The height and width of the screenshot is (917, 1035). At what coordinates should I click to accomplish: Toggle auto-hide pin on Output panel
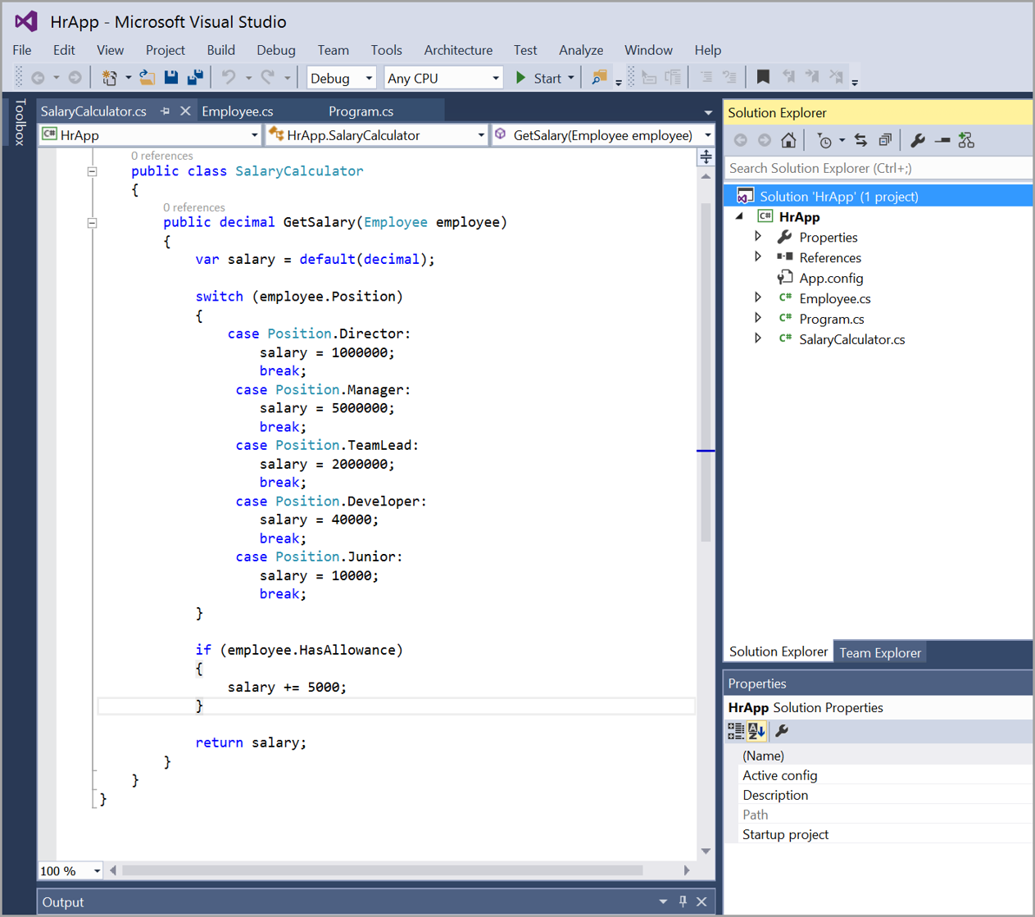(x=683, y=901)
